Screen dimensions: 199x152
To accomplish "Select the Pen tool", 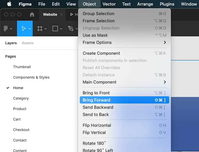I will [71, 28].
